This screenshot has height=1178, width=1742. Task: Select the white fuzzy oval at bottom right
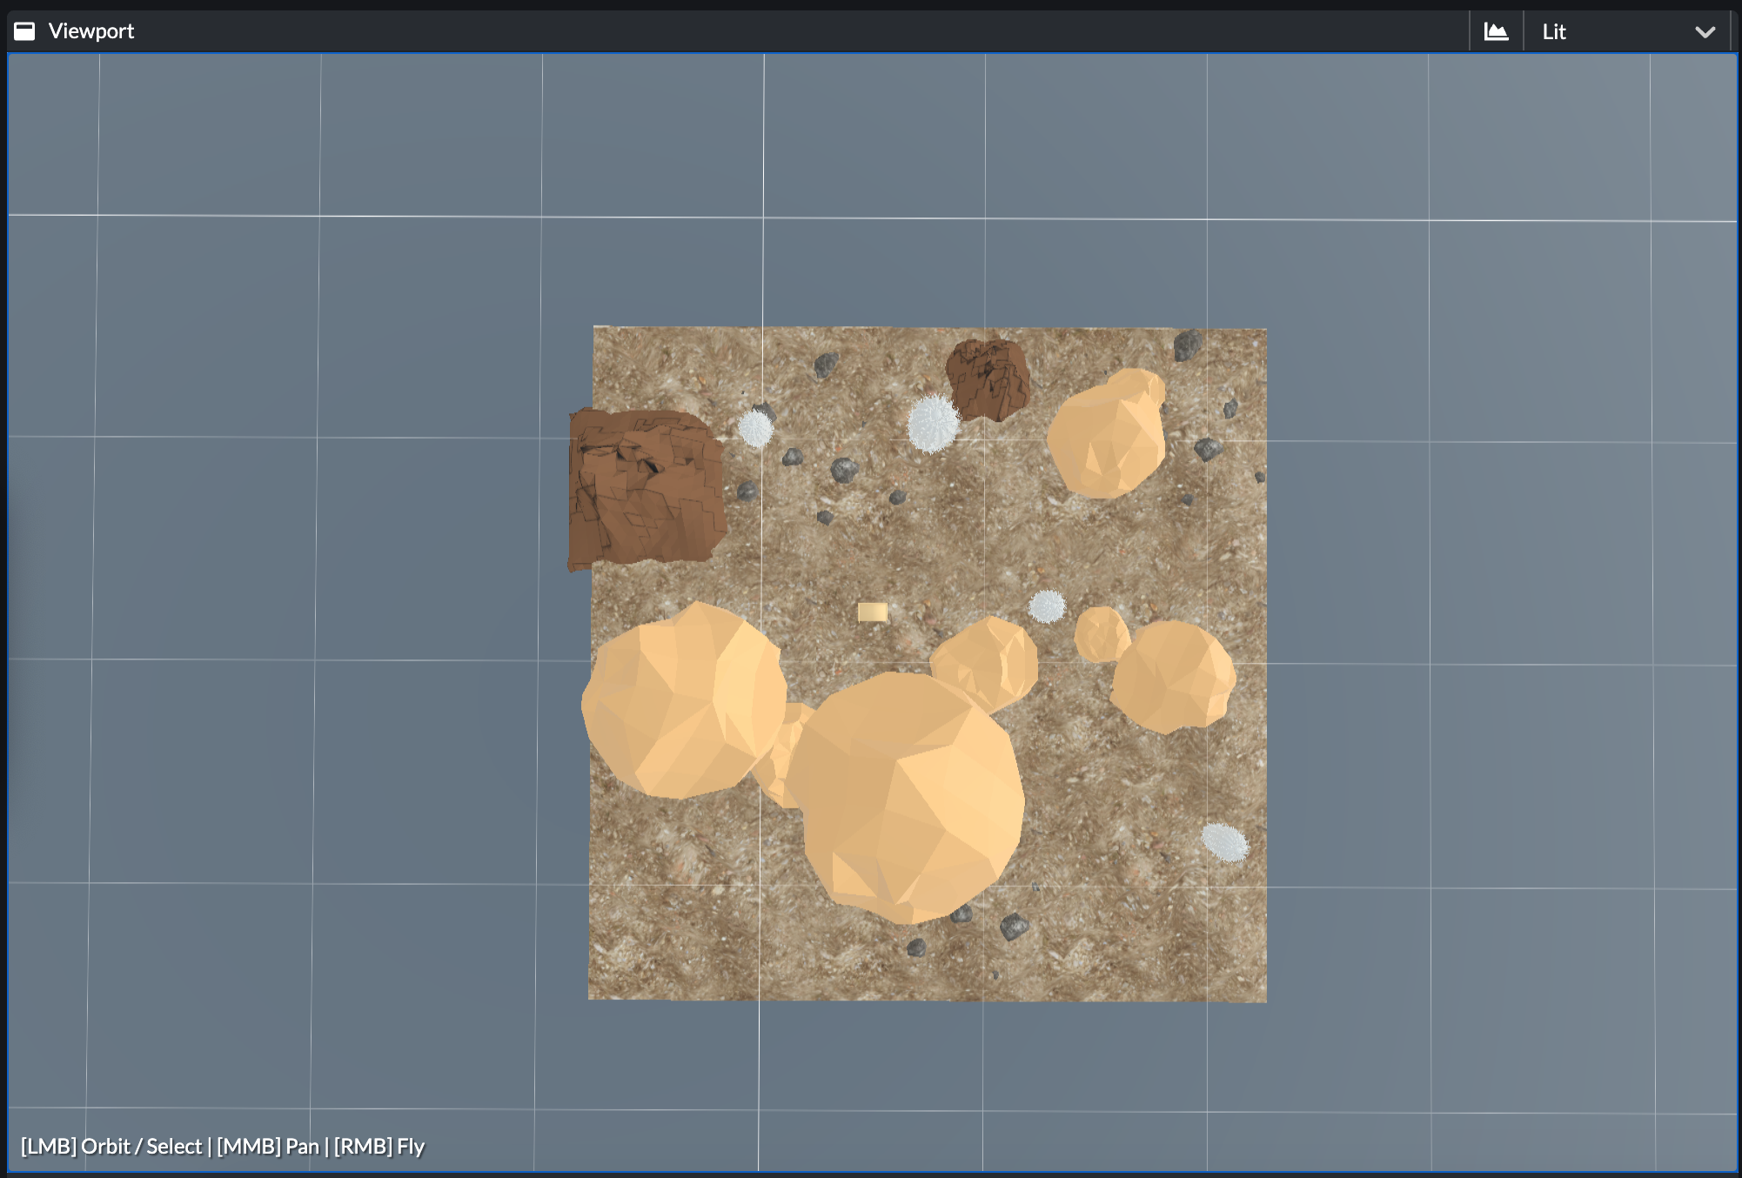pos(1224,841)
